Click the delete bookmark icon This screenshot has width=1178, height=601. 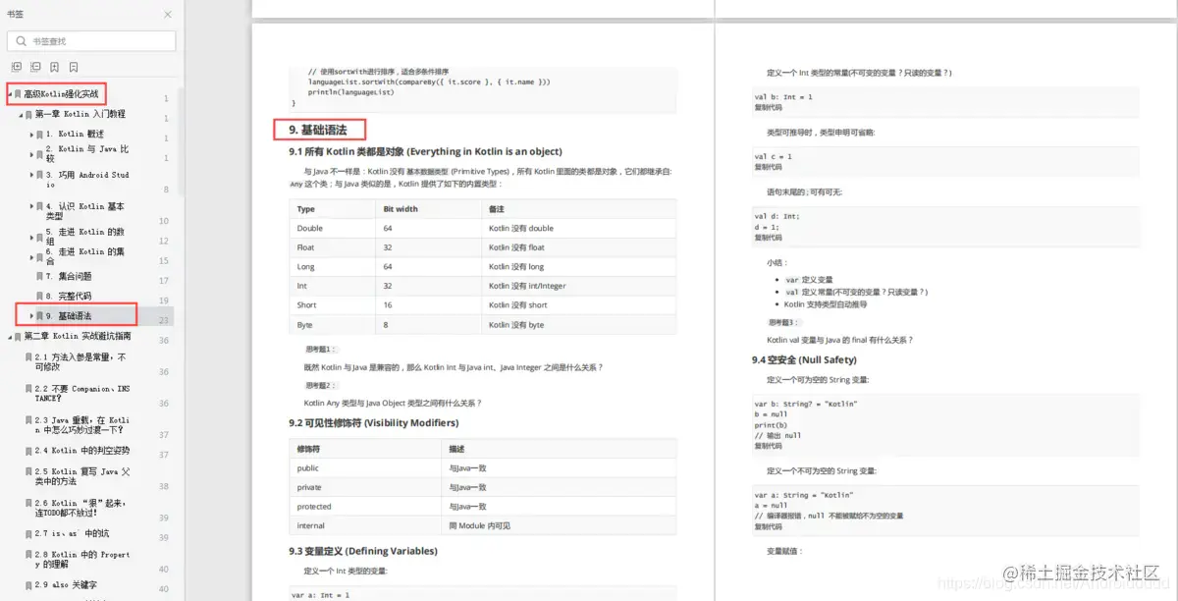point(73,67)
